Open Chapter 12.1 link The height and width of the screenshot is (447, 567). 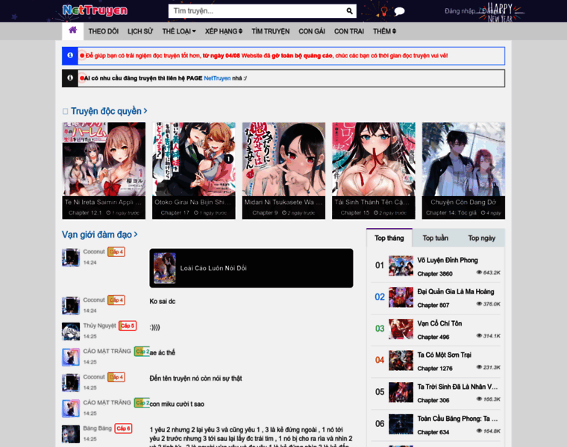(x=85, y=212)
